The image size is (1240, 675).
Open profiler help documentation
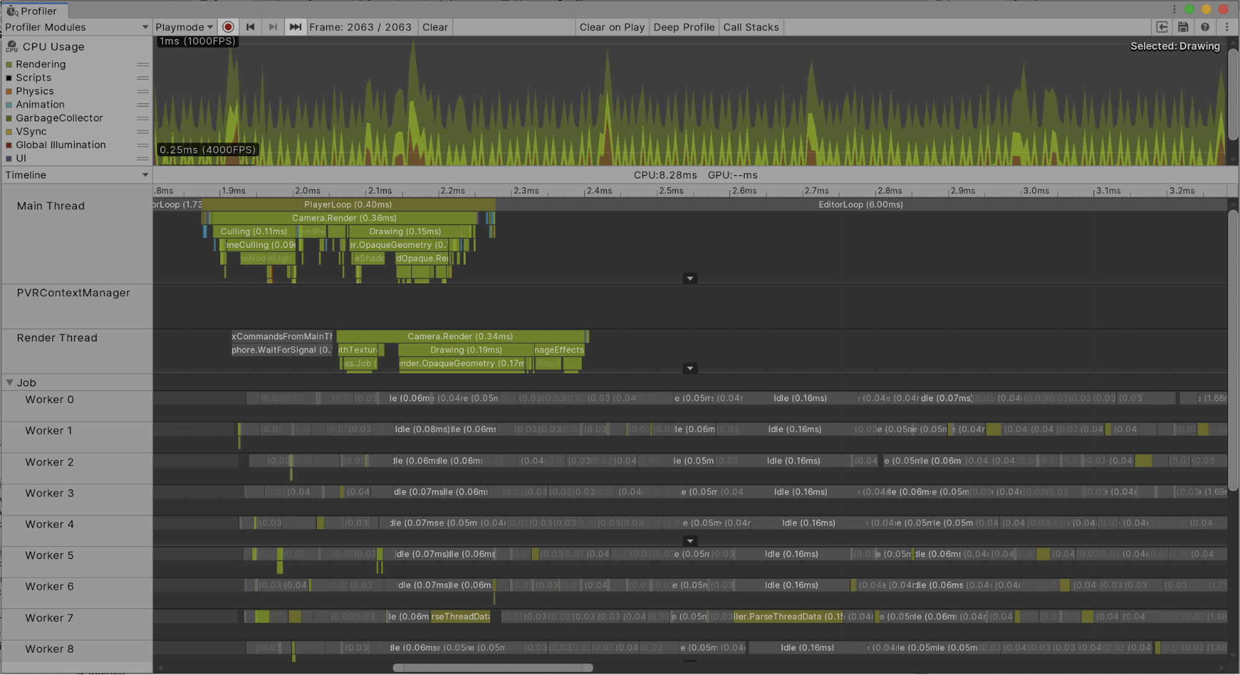[x=1205, y=27]
